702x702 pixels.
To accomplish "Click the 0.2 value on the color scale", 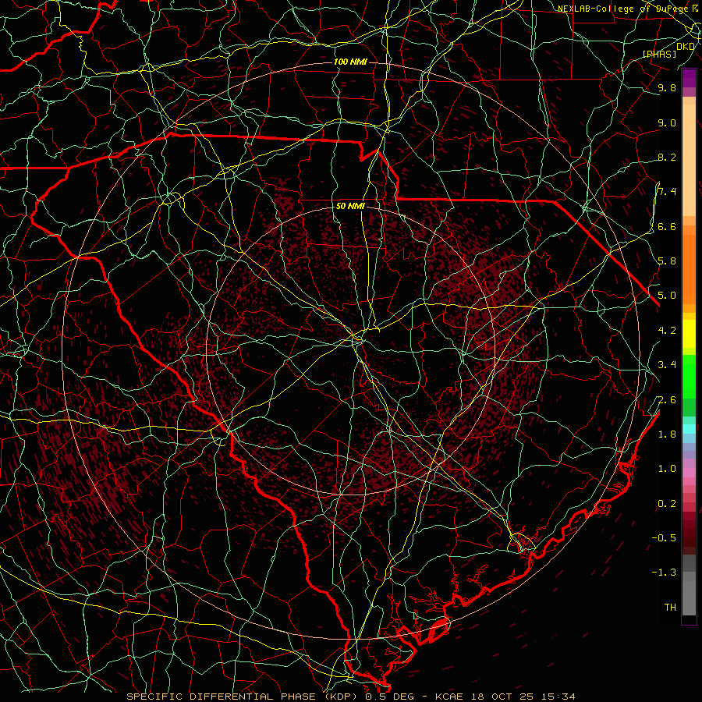I will [x=667, y=503].
